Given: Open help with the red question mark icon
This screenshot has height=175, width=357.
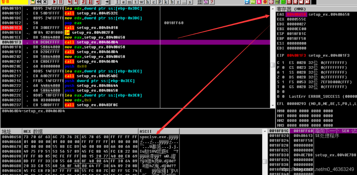Looking at the screenshot, I should point(212,2).
